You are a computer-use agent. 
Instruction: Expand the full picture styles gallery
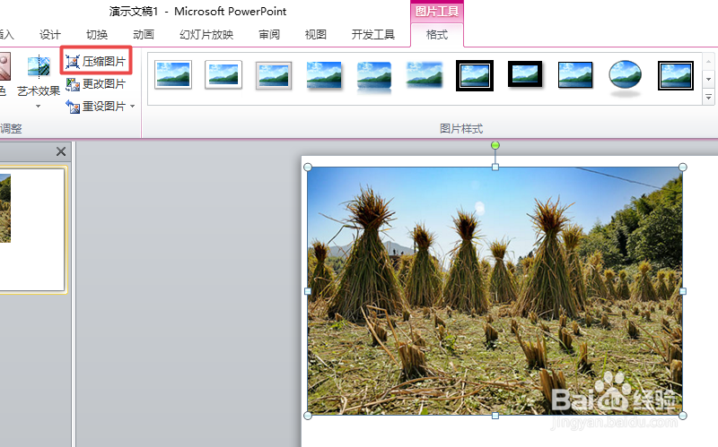(708, 97)
